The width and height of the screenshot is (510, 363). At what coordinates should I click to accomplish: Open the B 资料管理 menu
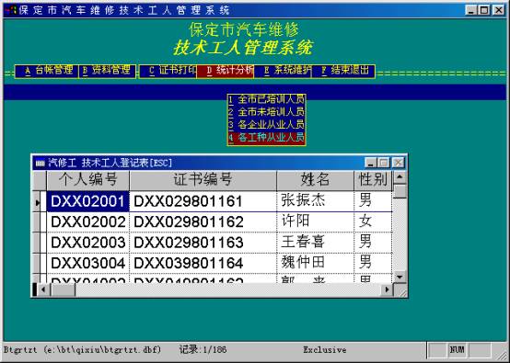107,71
